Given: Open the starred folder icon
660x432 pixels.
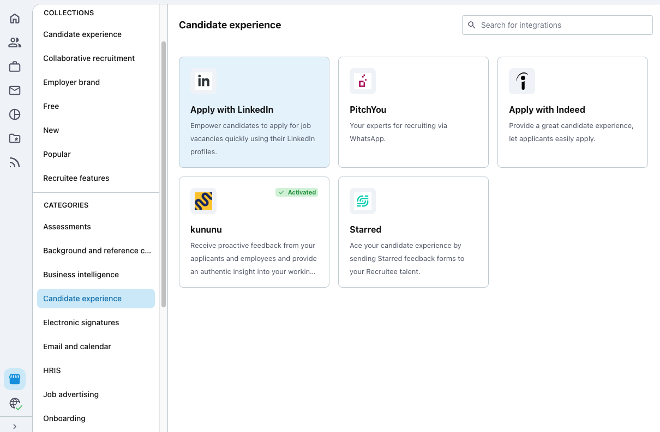Looking at the screenshot, I should (15, 138).
